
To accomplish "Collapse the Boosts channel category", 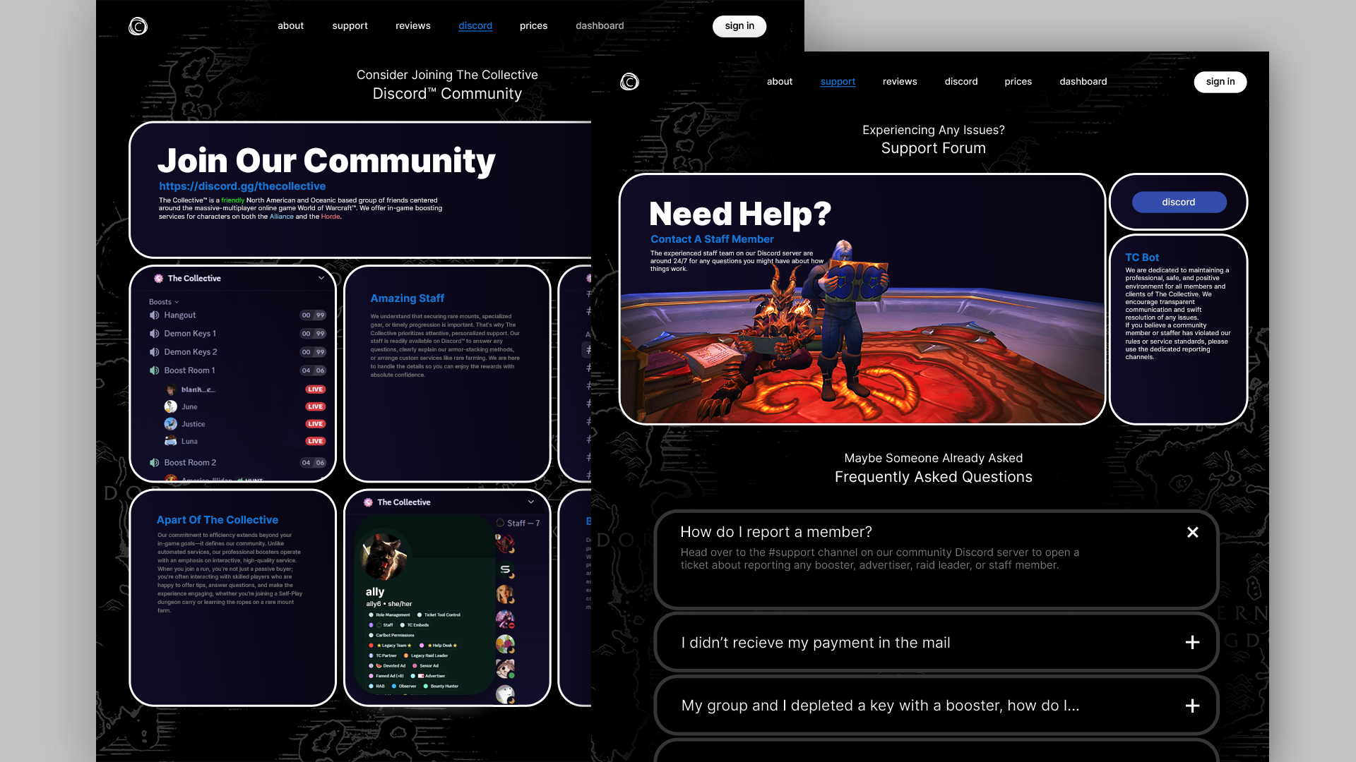I will click(164, 302).
